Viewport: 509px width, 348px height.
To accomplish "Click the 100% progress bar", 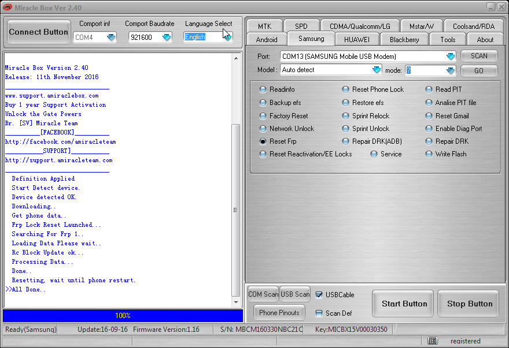I will (x=123, y=315).
